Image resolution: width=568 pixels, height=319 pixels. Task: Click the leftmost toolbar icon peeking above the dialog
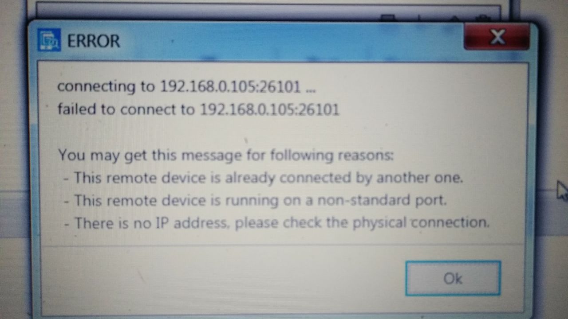click(x=387, y=18)
